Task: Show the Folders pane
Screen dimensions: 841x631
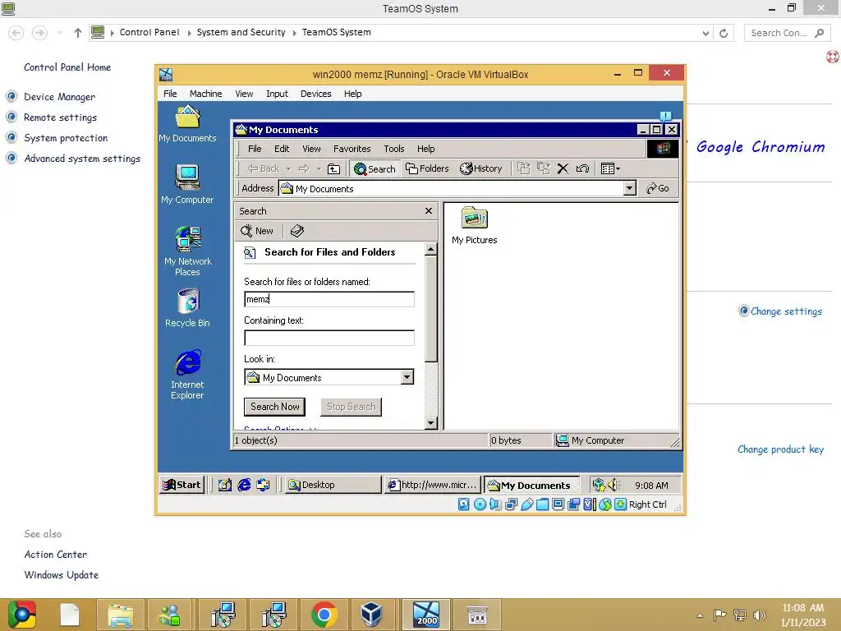Action: (427, 168)
